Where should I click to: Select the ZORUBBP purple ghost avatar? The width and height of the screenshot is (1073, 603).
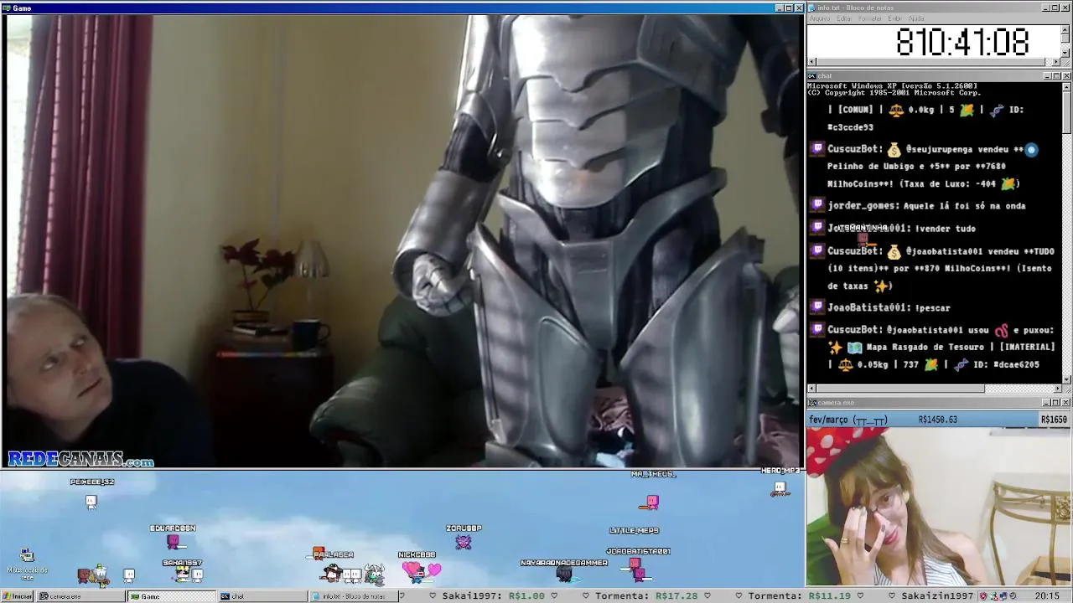464,542
